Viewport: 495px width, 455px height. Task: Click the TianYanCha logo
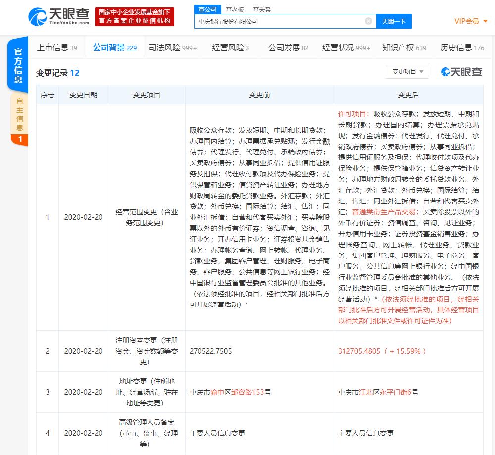(x=59, y=17)
